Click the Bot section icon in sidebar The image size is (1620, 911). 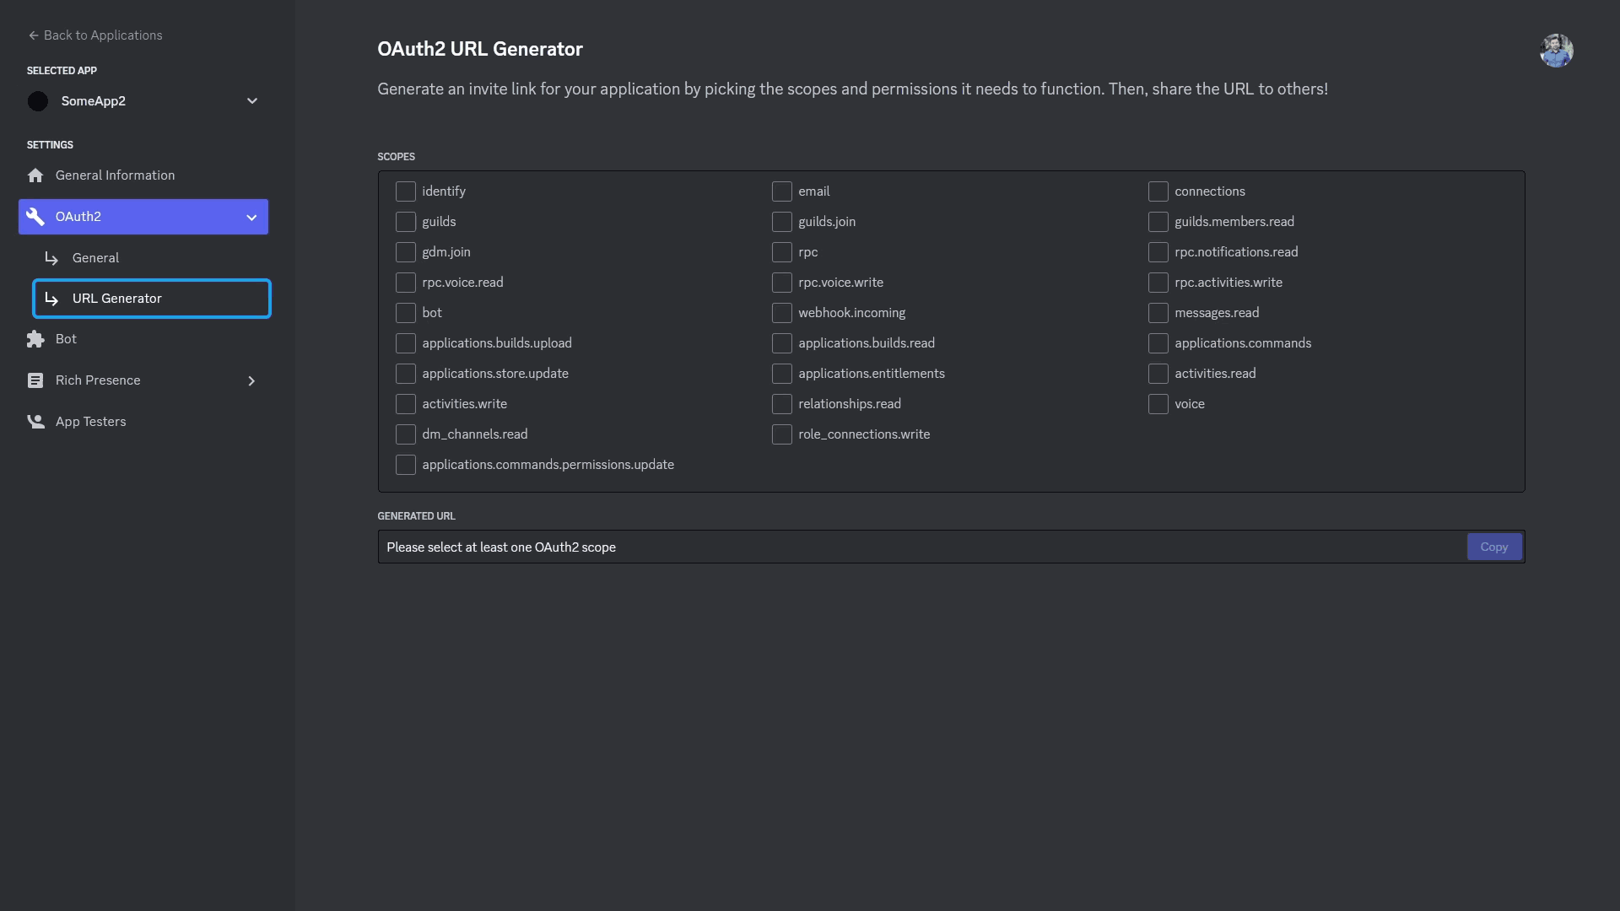(35, 339)
